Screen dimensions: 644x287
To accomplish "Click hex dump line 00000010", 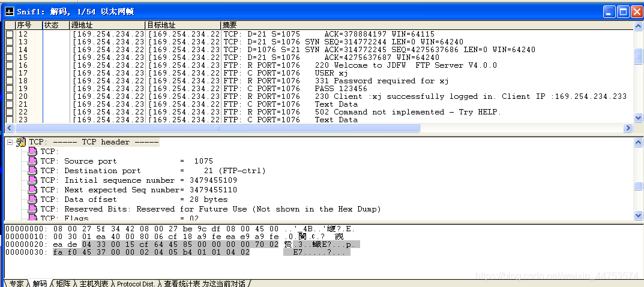I will pyautogui.click(x=175, y=237).
